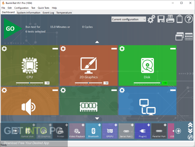The height and width of the screenshot is (147, 195).
Task: Click the 2D Graphics value field 50
Action: click(x=106, y=83)
